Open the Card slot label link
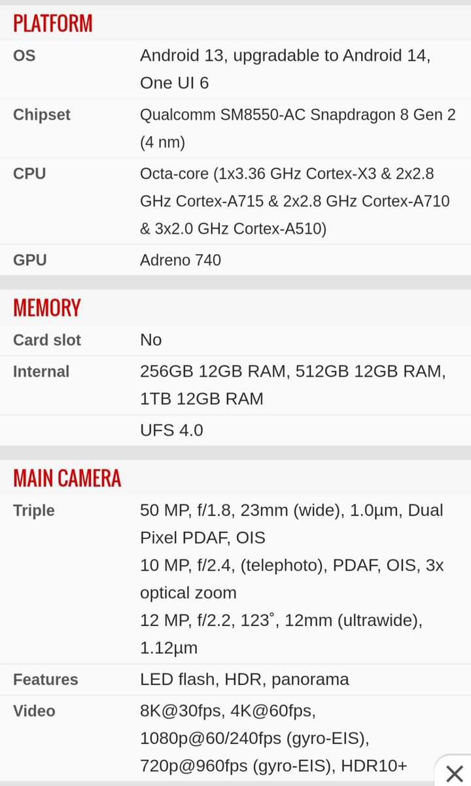Image resolution: width=471 pixels, height=786 pixels. pos(46,340)
